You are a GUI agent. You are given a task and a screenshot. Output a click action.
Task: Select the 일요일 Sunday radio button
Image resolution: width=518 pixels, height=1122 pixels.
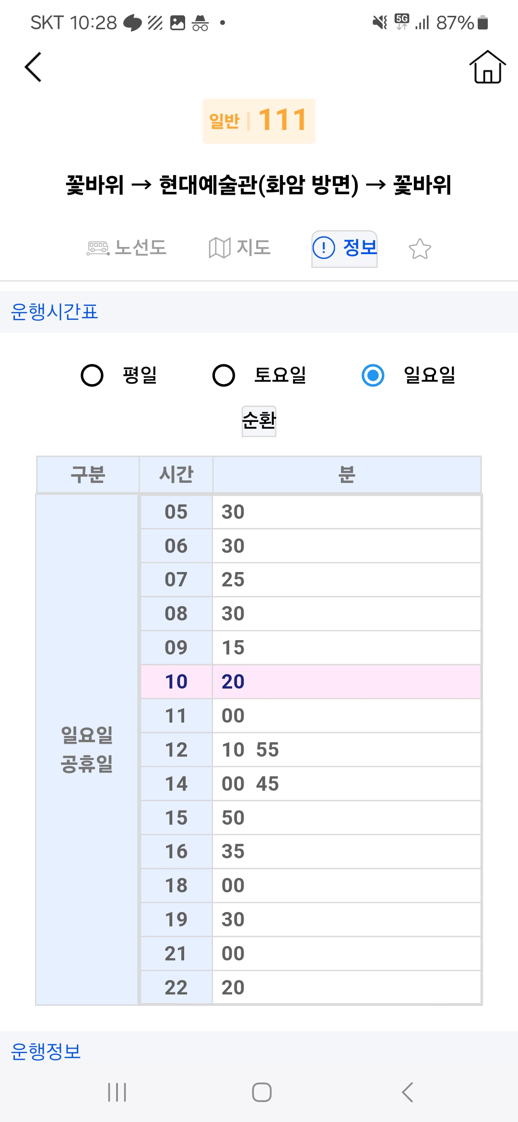coord(373,375)
